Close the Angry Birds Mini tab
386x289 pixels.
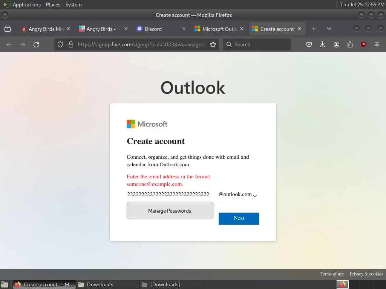click(68, 29)
